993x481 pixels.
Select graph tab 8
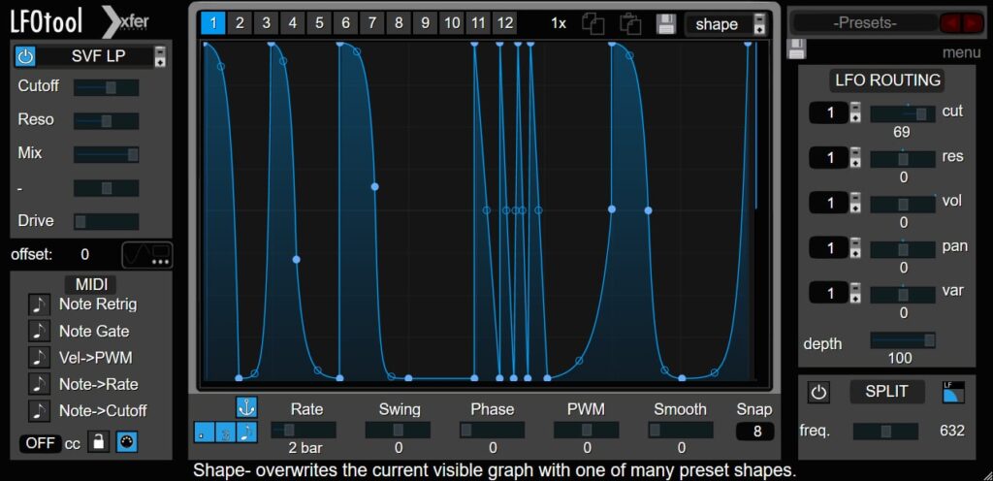(x=399, y=23)
